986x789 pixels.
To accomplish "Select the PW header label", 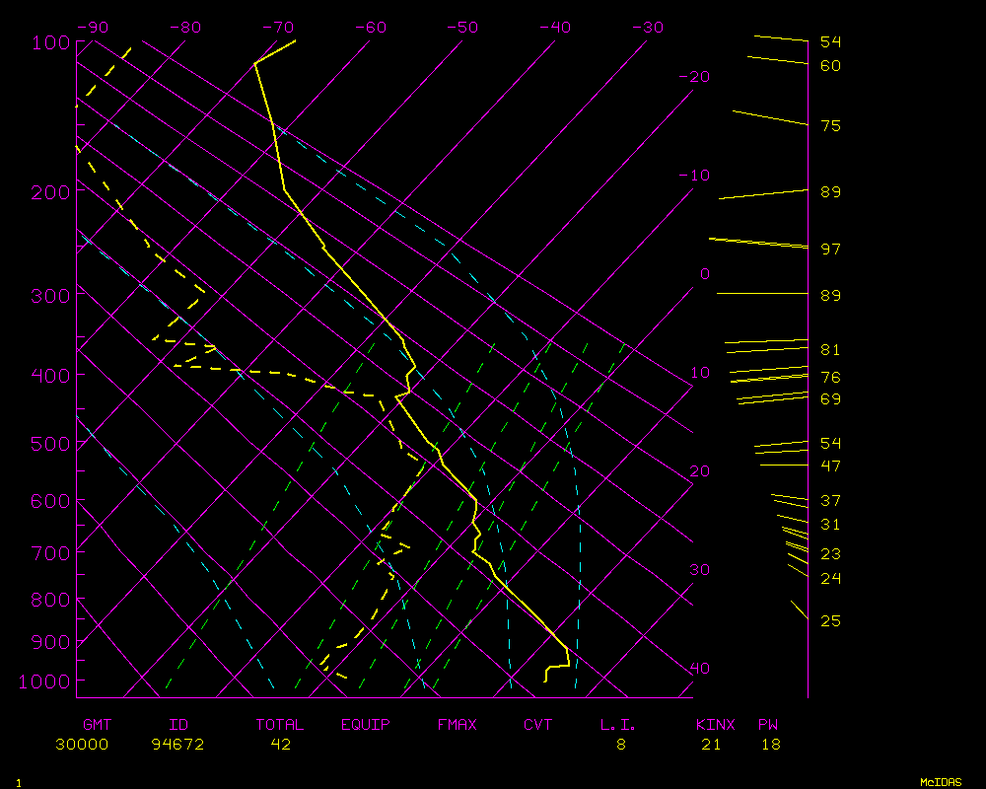I will pos(768,725).
